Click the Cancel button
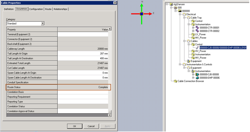 [x=91, y=126]
